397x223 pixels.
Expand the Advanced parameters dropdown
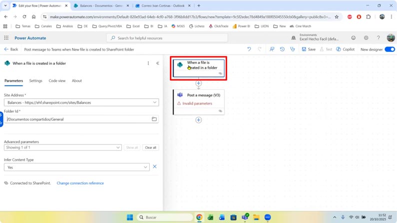tap(62, 147)
